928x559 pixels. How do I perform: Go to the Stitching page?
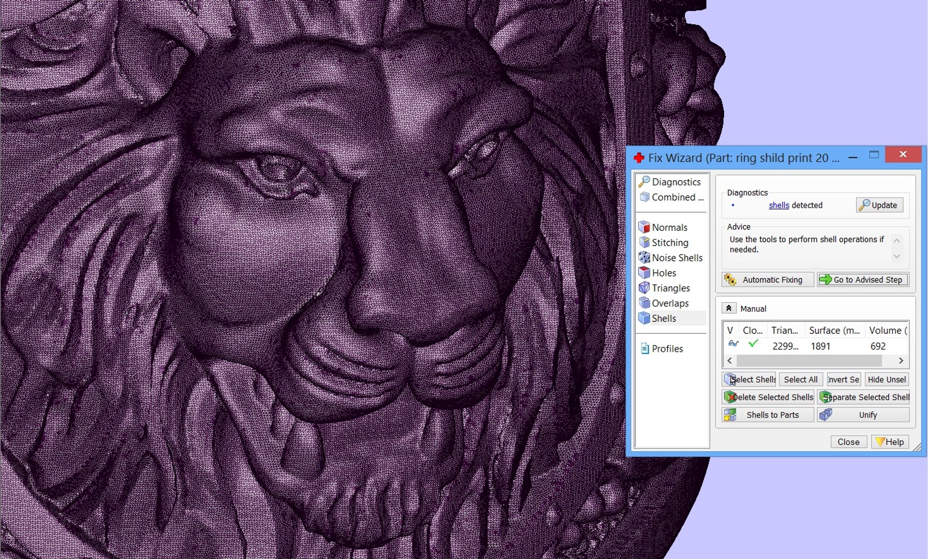click(664, 242)
